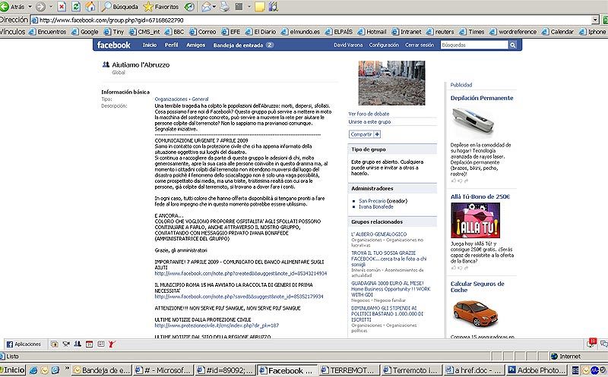Viewport: 608px width, 377px height.
Task: Click the Facebook search magnifier button
Action: (517, 46)
